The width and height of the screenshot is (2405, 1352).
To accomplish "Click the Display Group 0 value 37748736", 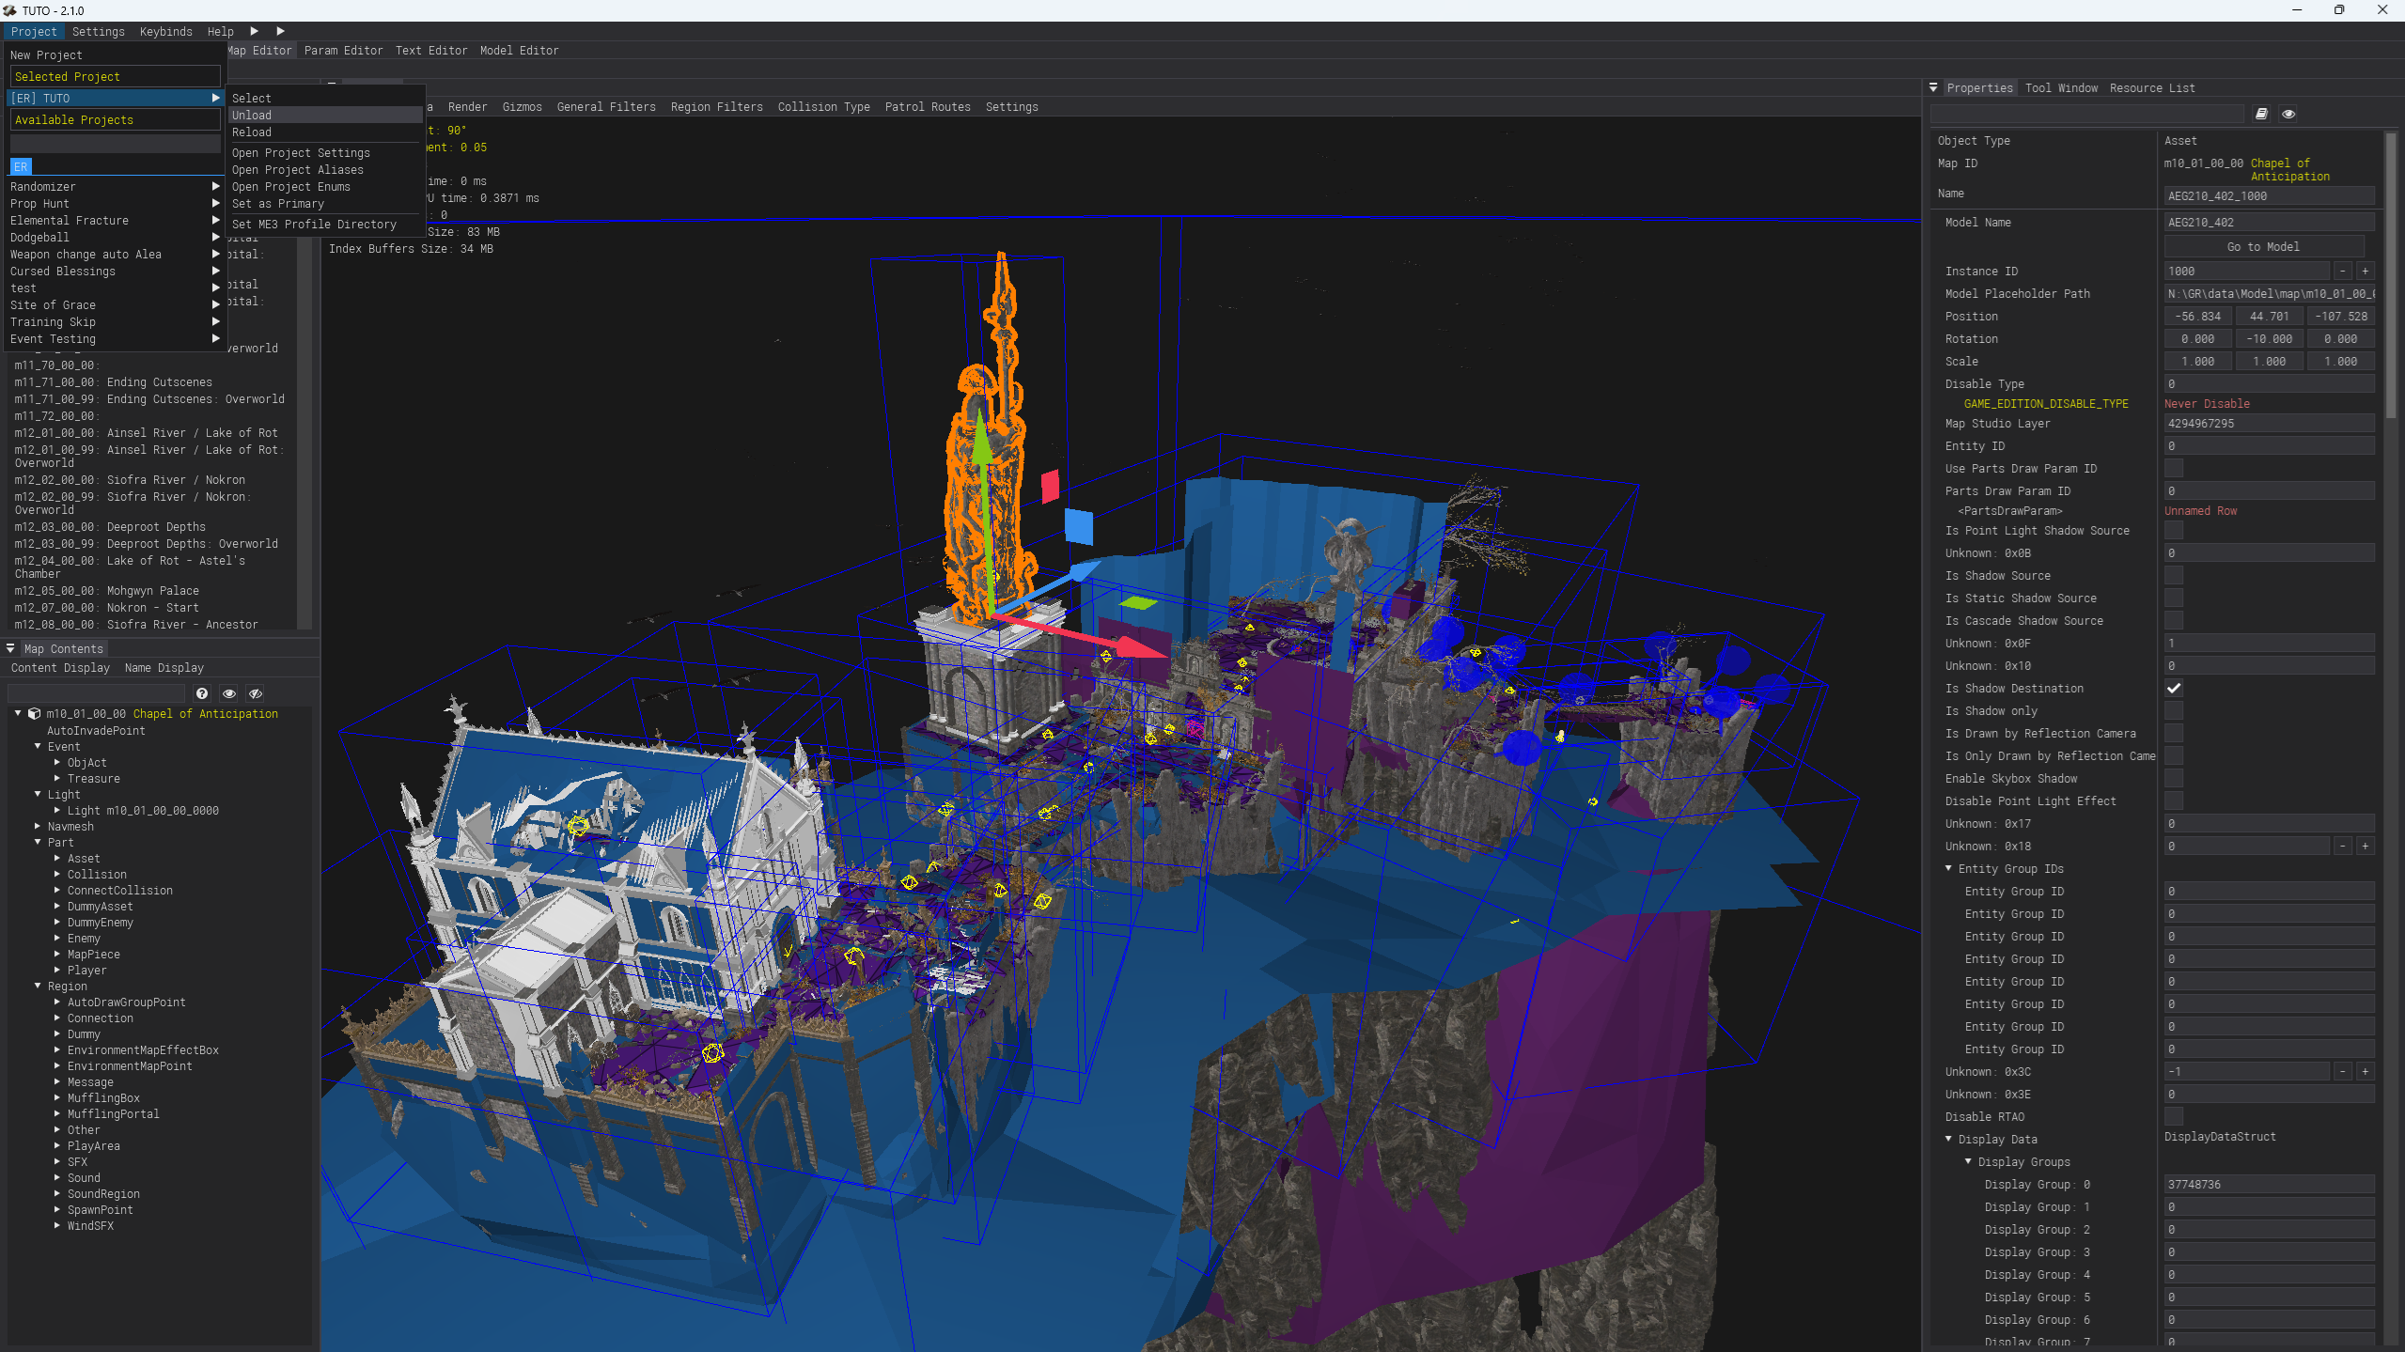I will 2270,1185.
